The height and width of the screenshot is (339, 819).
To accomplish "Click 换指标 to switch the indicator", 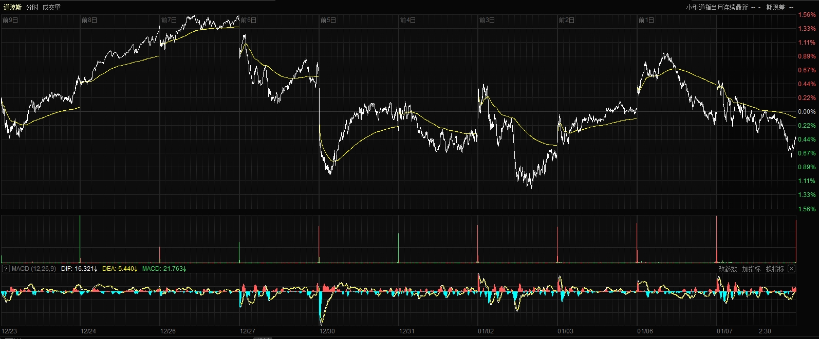I will coord(775,269).
